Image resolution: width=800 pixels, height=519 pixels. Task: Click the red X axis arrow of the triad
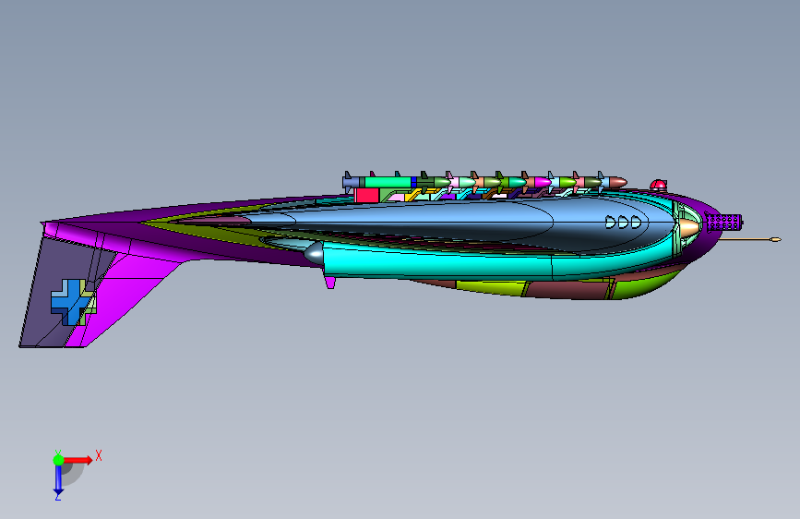[78, 460]
